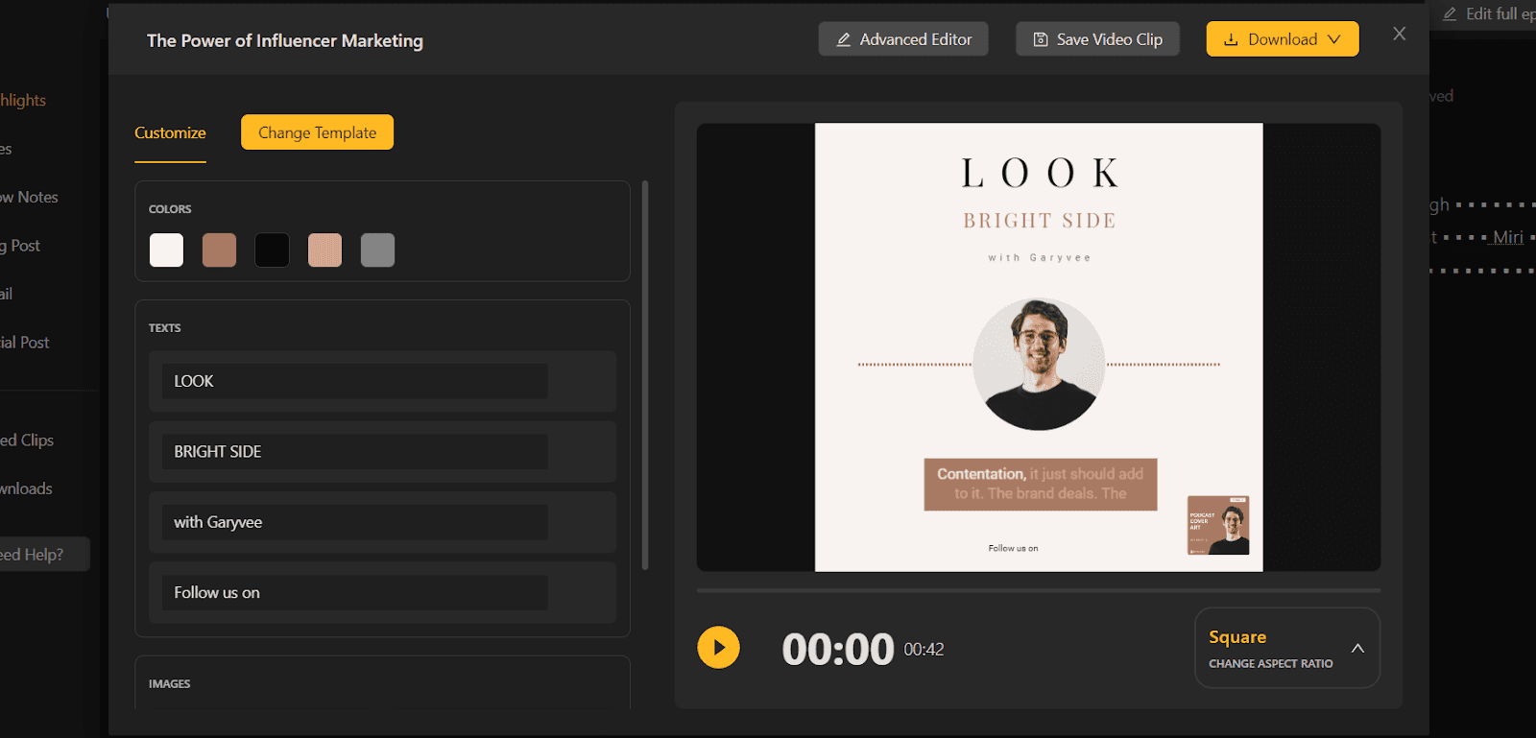Viewport: 1536px width, 738px height.
Task: Switch to the Customize tab
Action: tap(170, 132)
